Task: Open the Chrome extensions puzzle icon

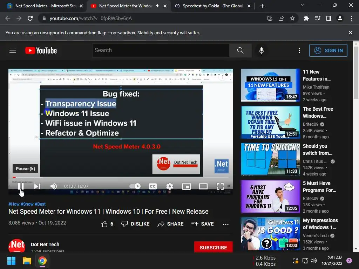Action: [306, 18]
